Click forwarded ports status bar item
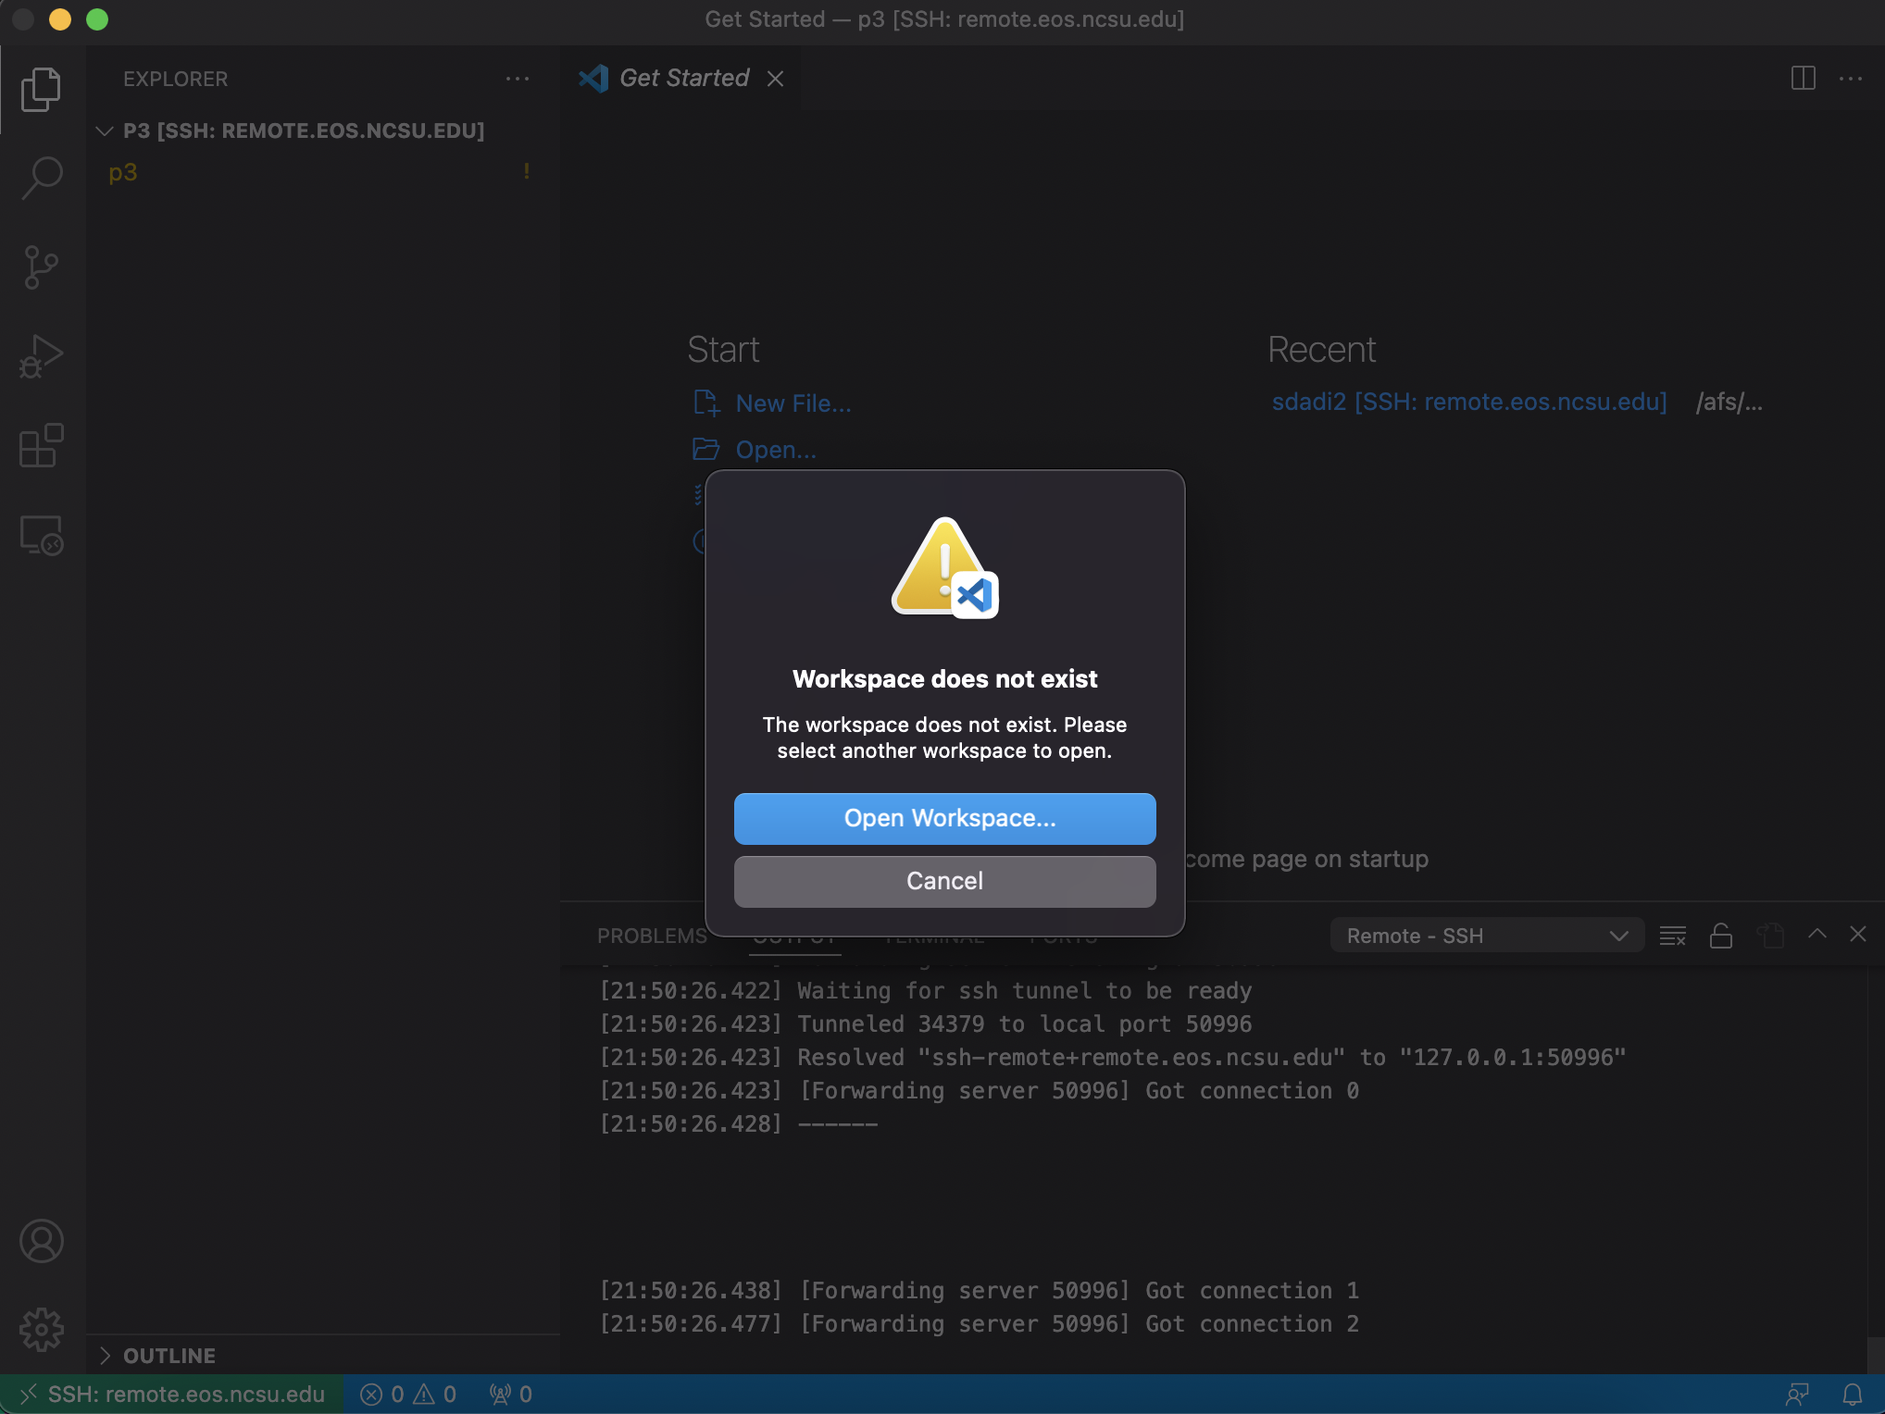The image size is (1885, 1414). [511, 1395]
